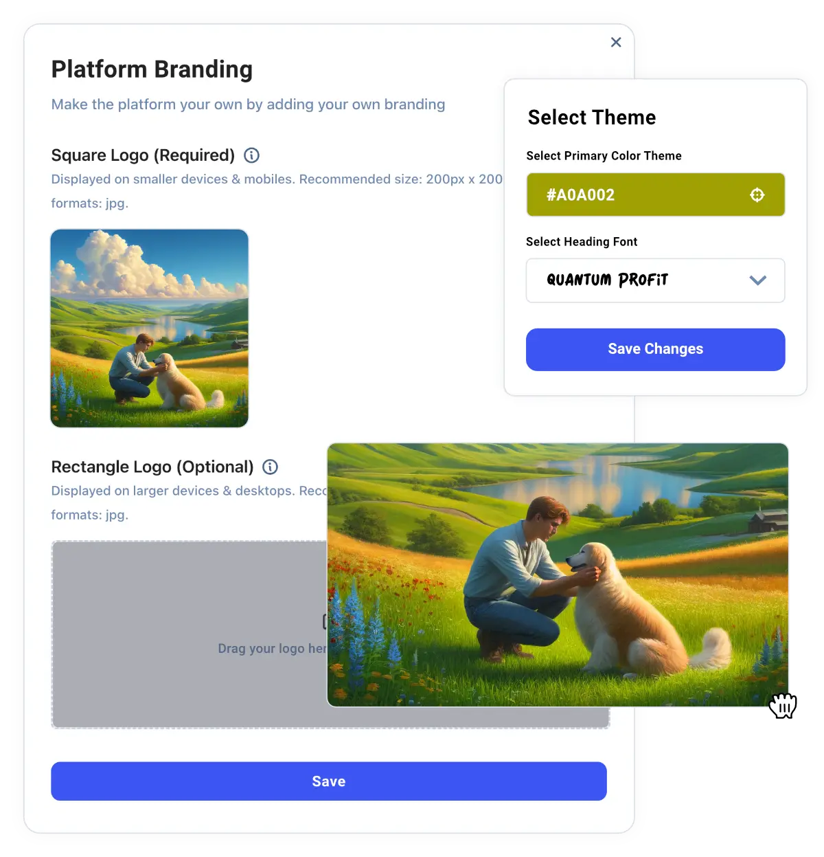
Task: Select the #A0A002 primary color swatch
Action: (x=655, y=195)
